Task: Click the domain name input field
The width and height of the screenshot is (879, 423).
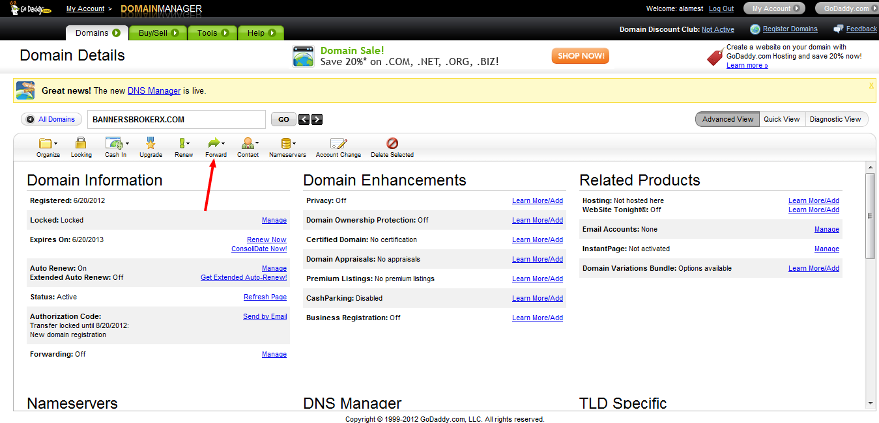Action: click(177, 119)
